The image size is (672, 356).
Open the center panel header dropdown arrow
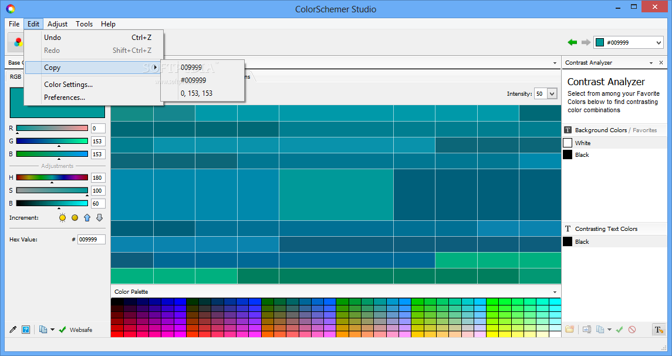555,63
